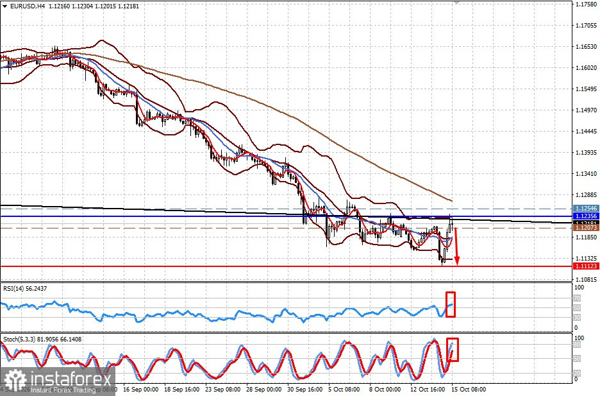The height and width of the screenshot is (396, 600).
Task: Click the 80 level on Stoch scale
Action: 578,345
